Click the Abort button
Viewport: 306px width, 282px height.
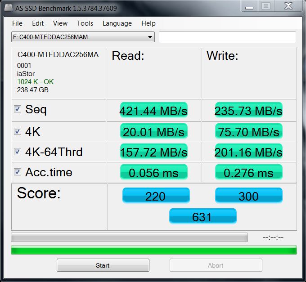216,265
